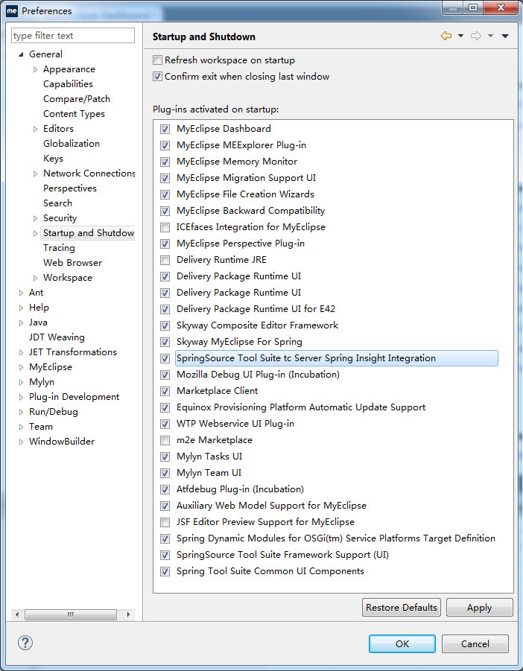Click the Restore Defaults button
The image size is (523, 671).
(402, 607)
